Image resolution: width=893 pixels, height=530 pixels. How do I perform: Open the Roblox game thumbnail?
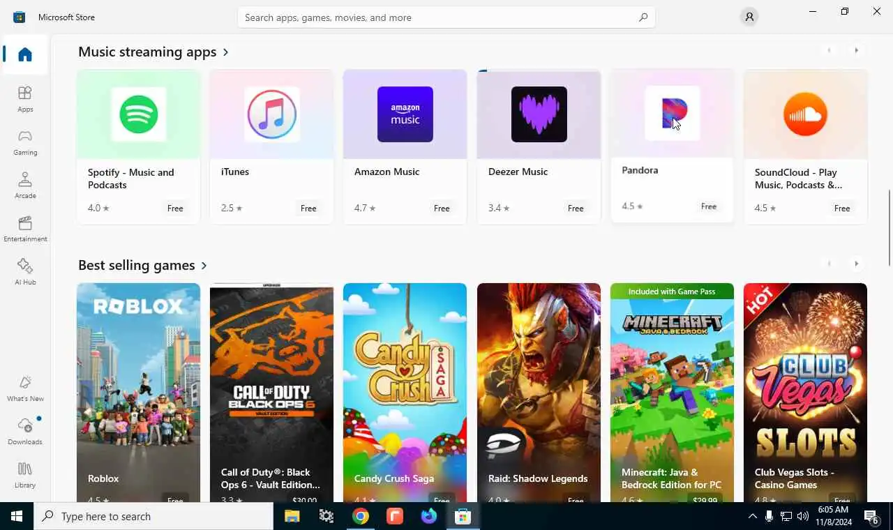(x=139, y=392)
